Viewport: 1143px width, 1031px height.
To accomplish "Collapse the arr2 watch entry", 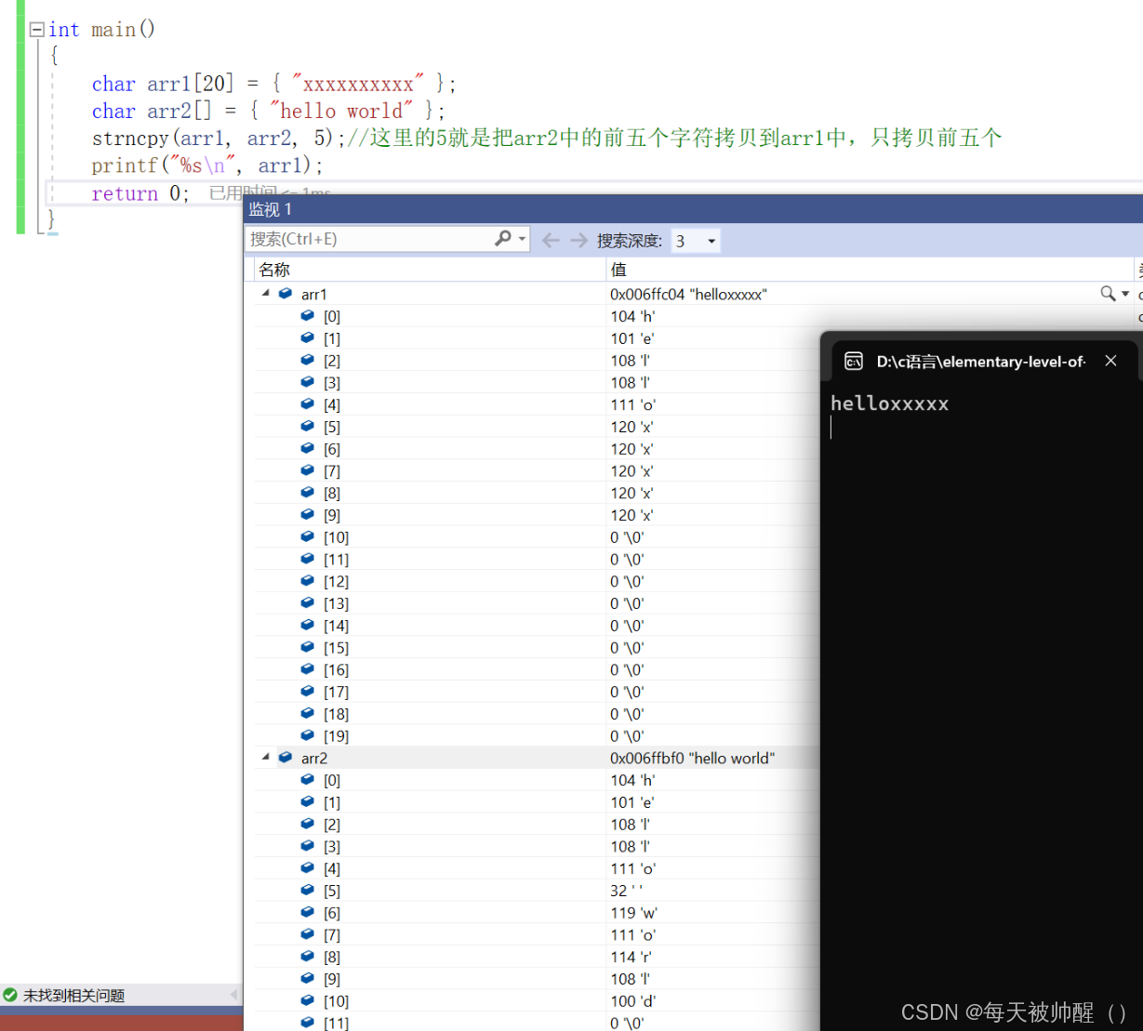I will pos(266,757).
